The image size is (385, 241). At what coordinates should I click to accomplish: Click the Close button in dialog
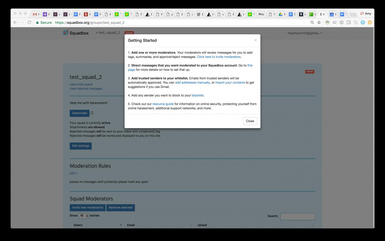pyautogui.click(x=250, y=121)
